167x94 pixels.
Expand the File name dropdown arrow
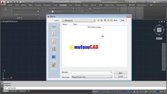point(111,72)
